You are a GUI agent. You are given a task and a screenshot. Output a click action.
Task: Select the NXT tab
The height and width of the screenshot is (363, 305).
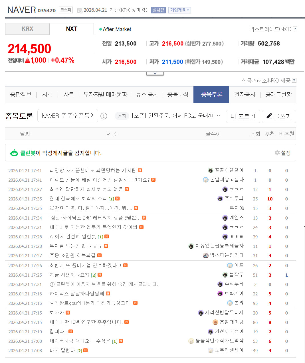pos(72,29)
